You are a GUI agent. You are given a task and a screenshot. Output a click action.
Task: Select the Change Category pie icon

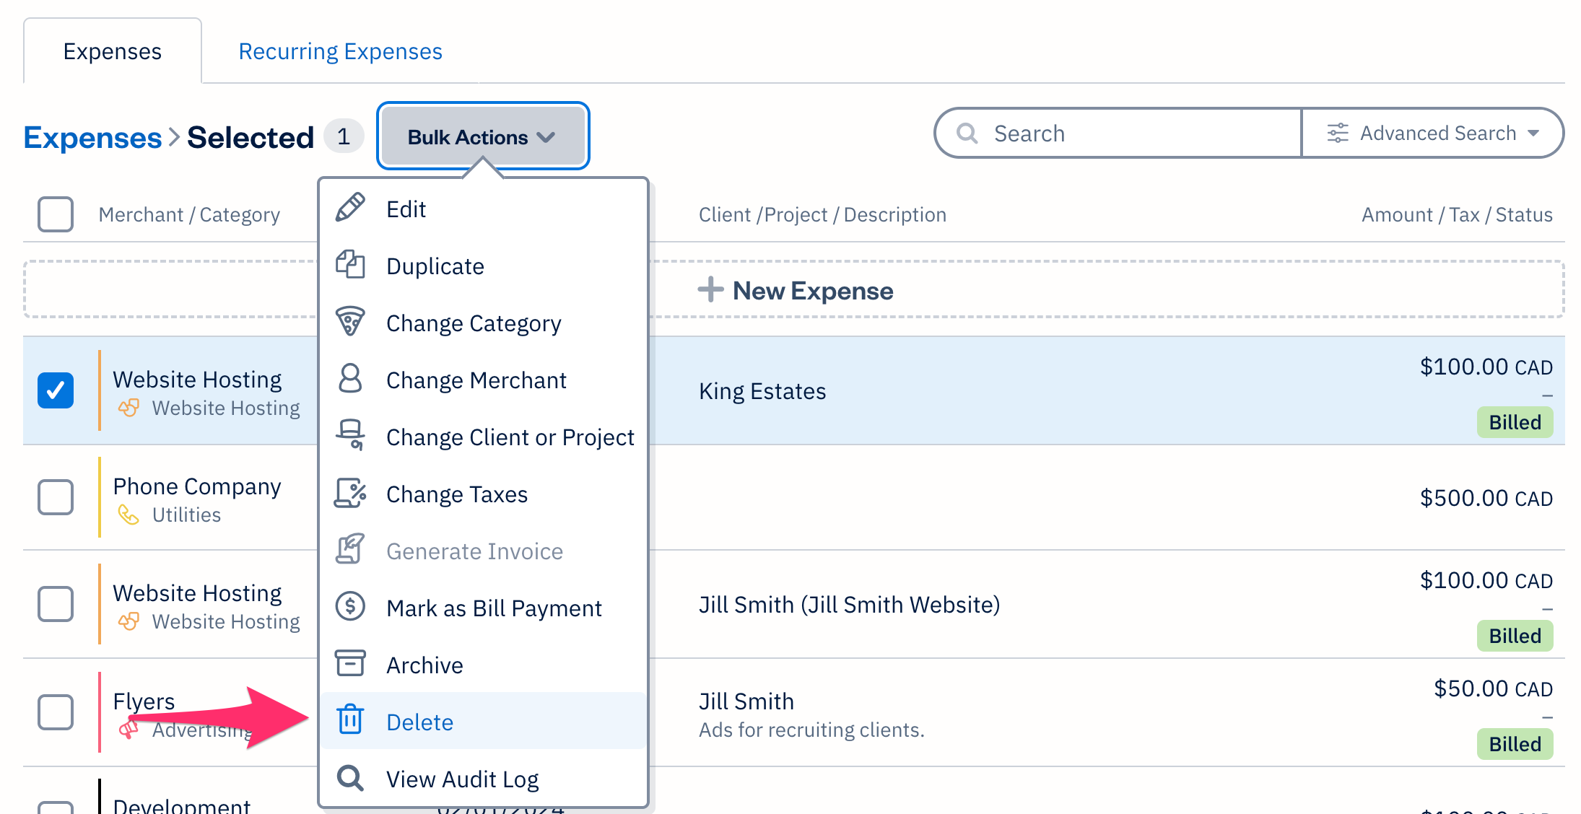(350, 322)
